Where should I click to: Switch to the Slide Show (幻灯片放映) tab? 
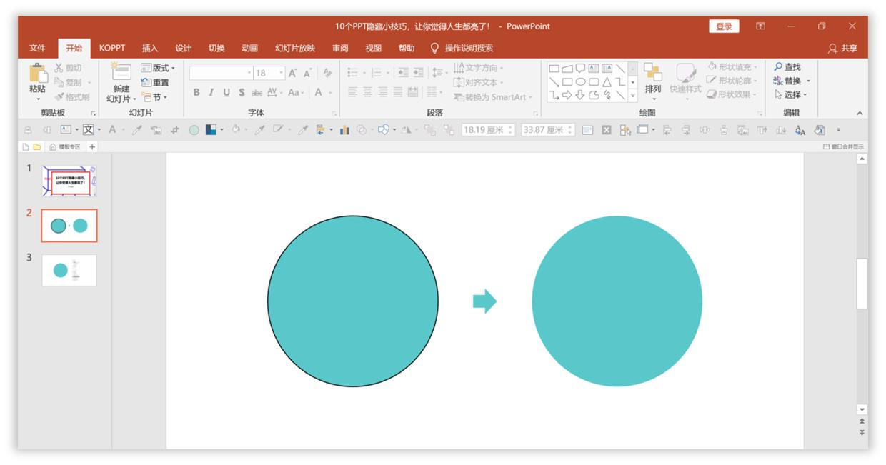pyautogui.click(x=294, y=48)
